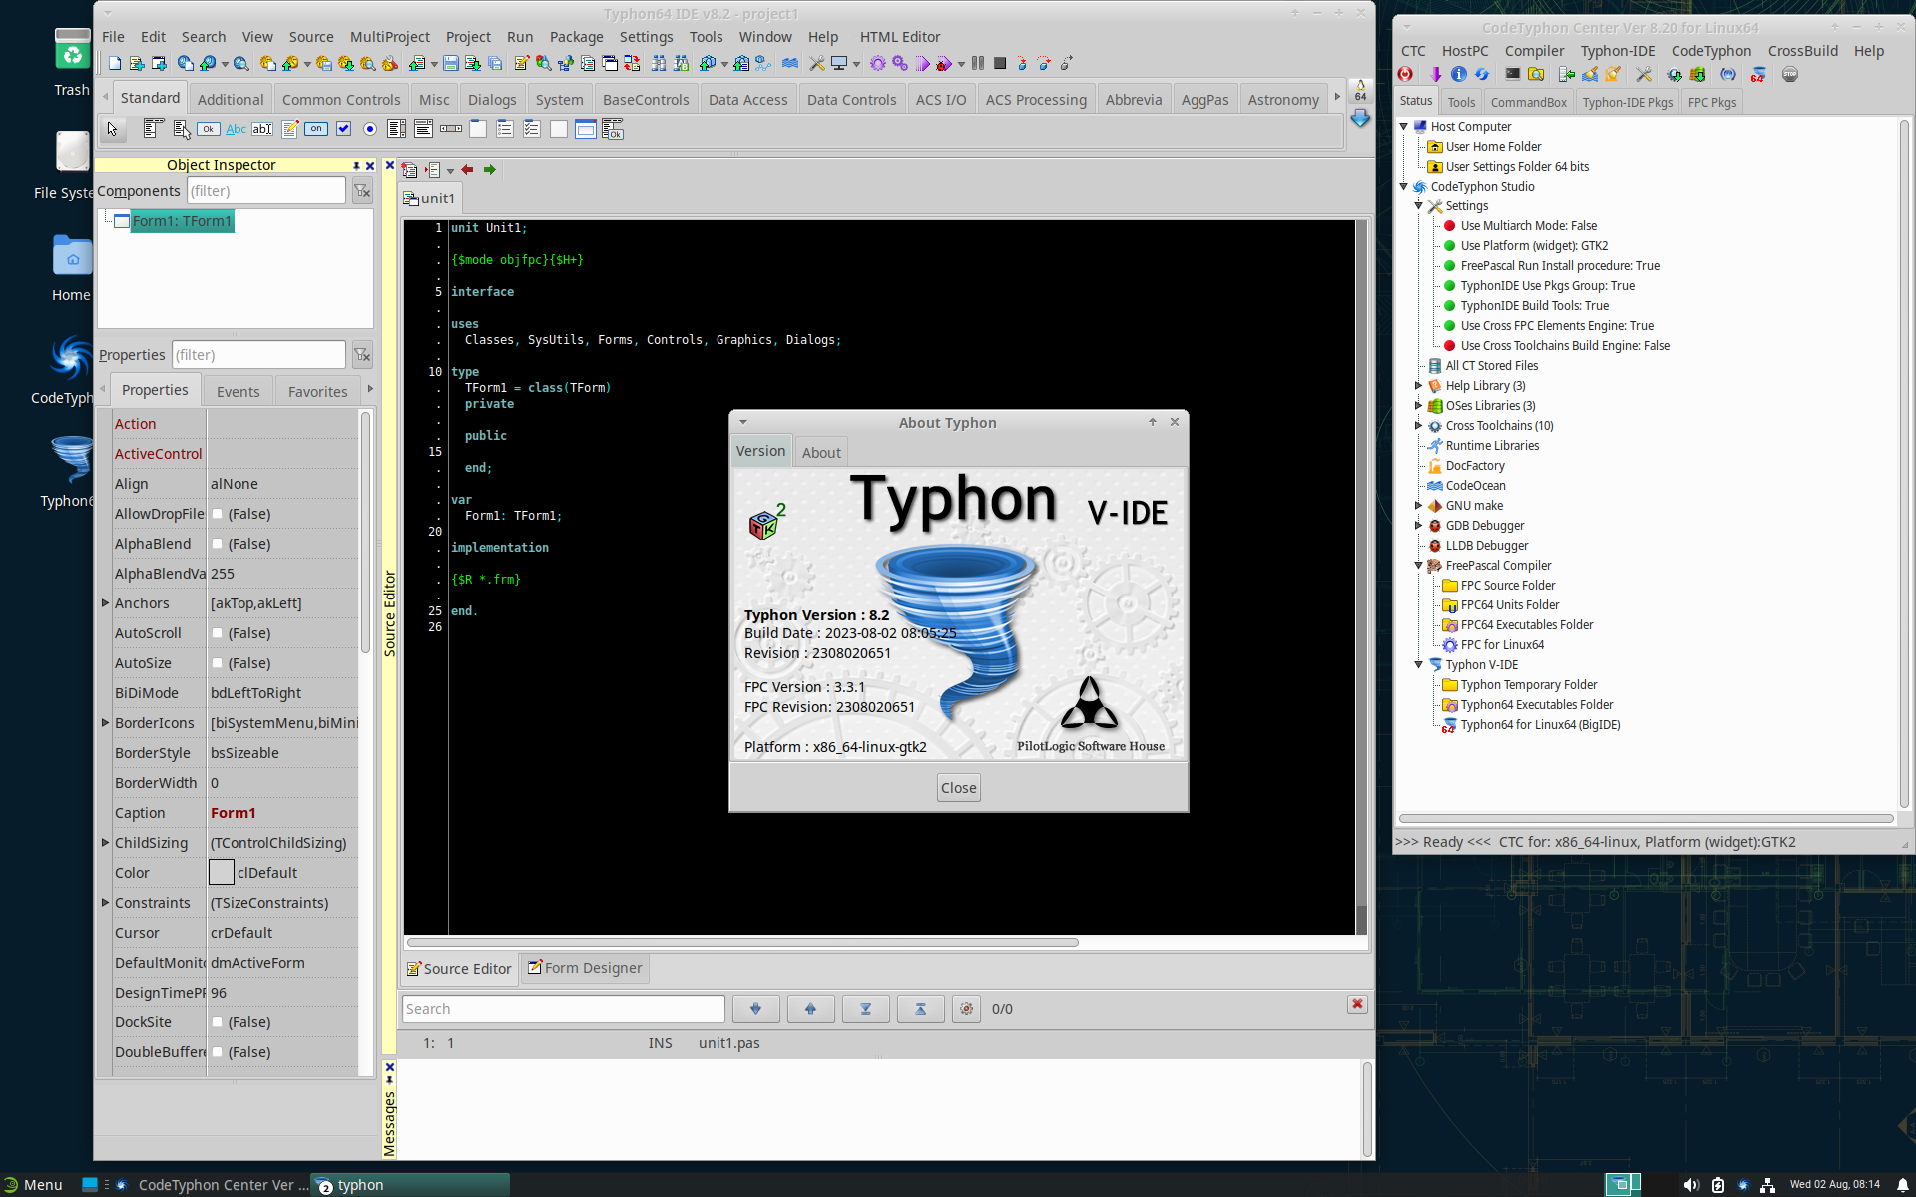Click the red jump-back arrow in source editor
The height and width of the screenshot is (1197, 1916).
click(467, 170)
